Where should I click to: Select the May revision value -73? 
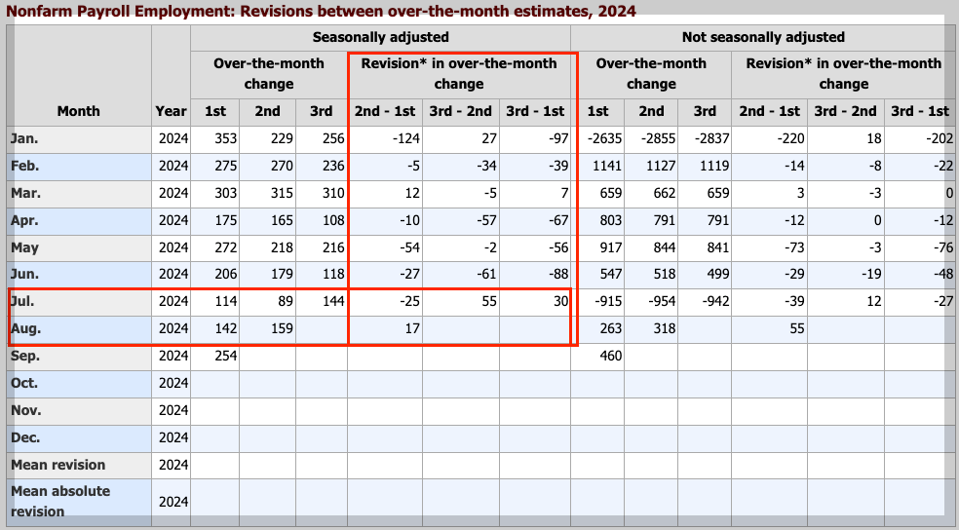click(794, 247)
